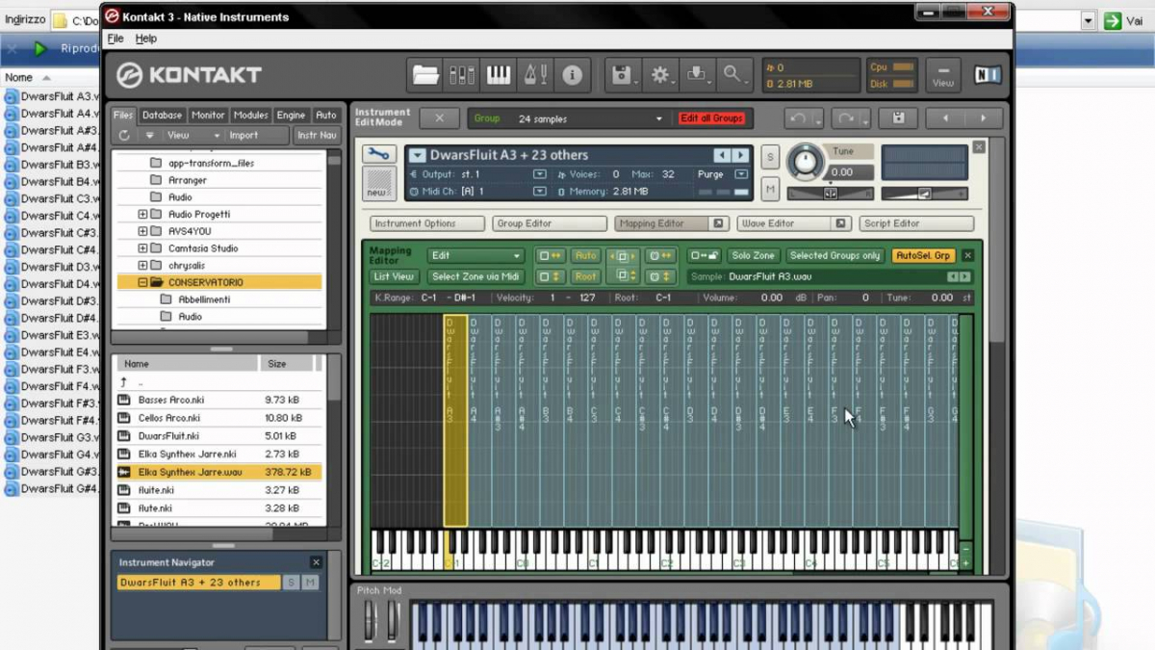Click the output section mixer icon
This screenshot has width=1155, height=650.
pos(462,75)
